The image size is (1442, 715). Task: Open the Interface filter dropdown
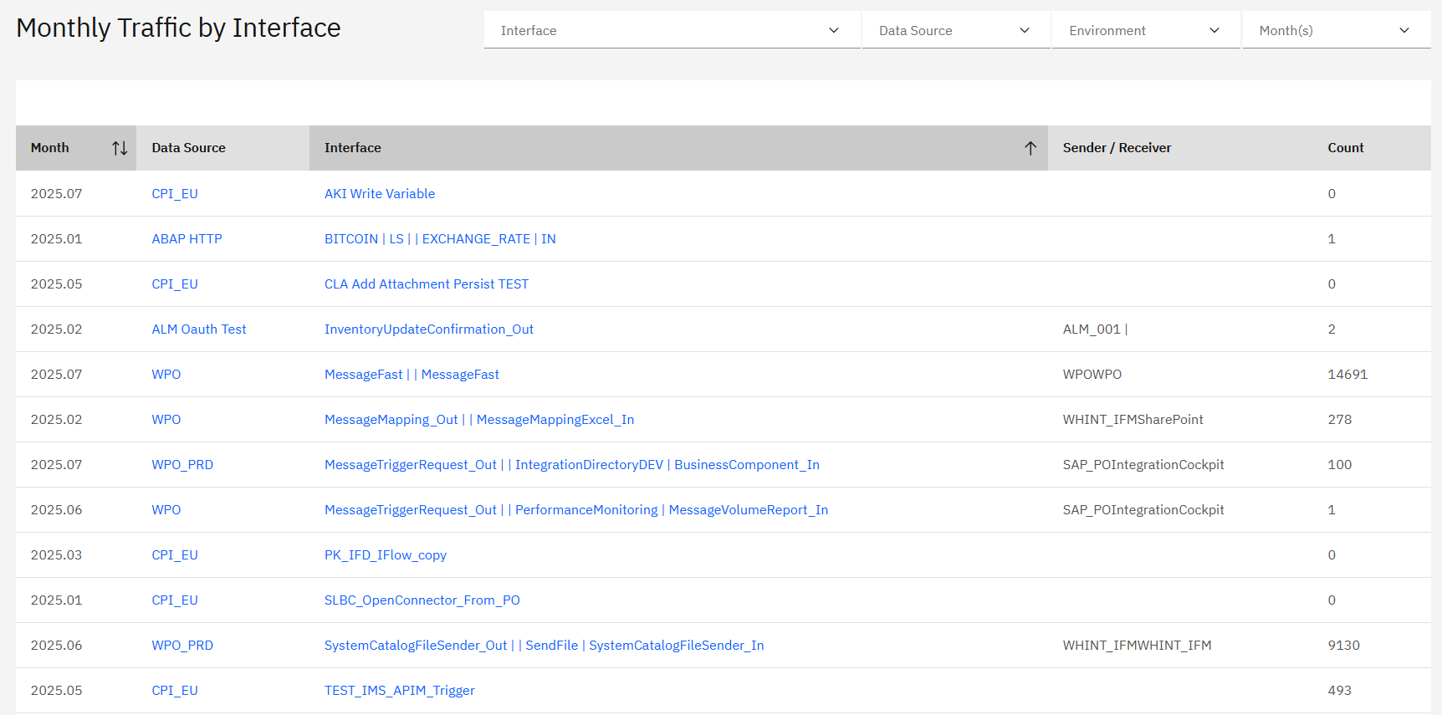click(672, 30)
